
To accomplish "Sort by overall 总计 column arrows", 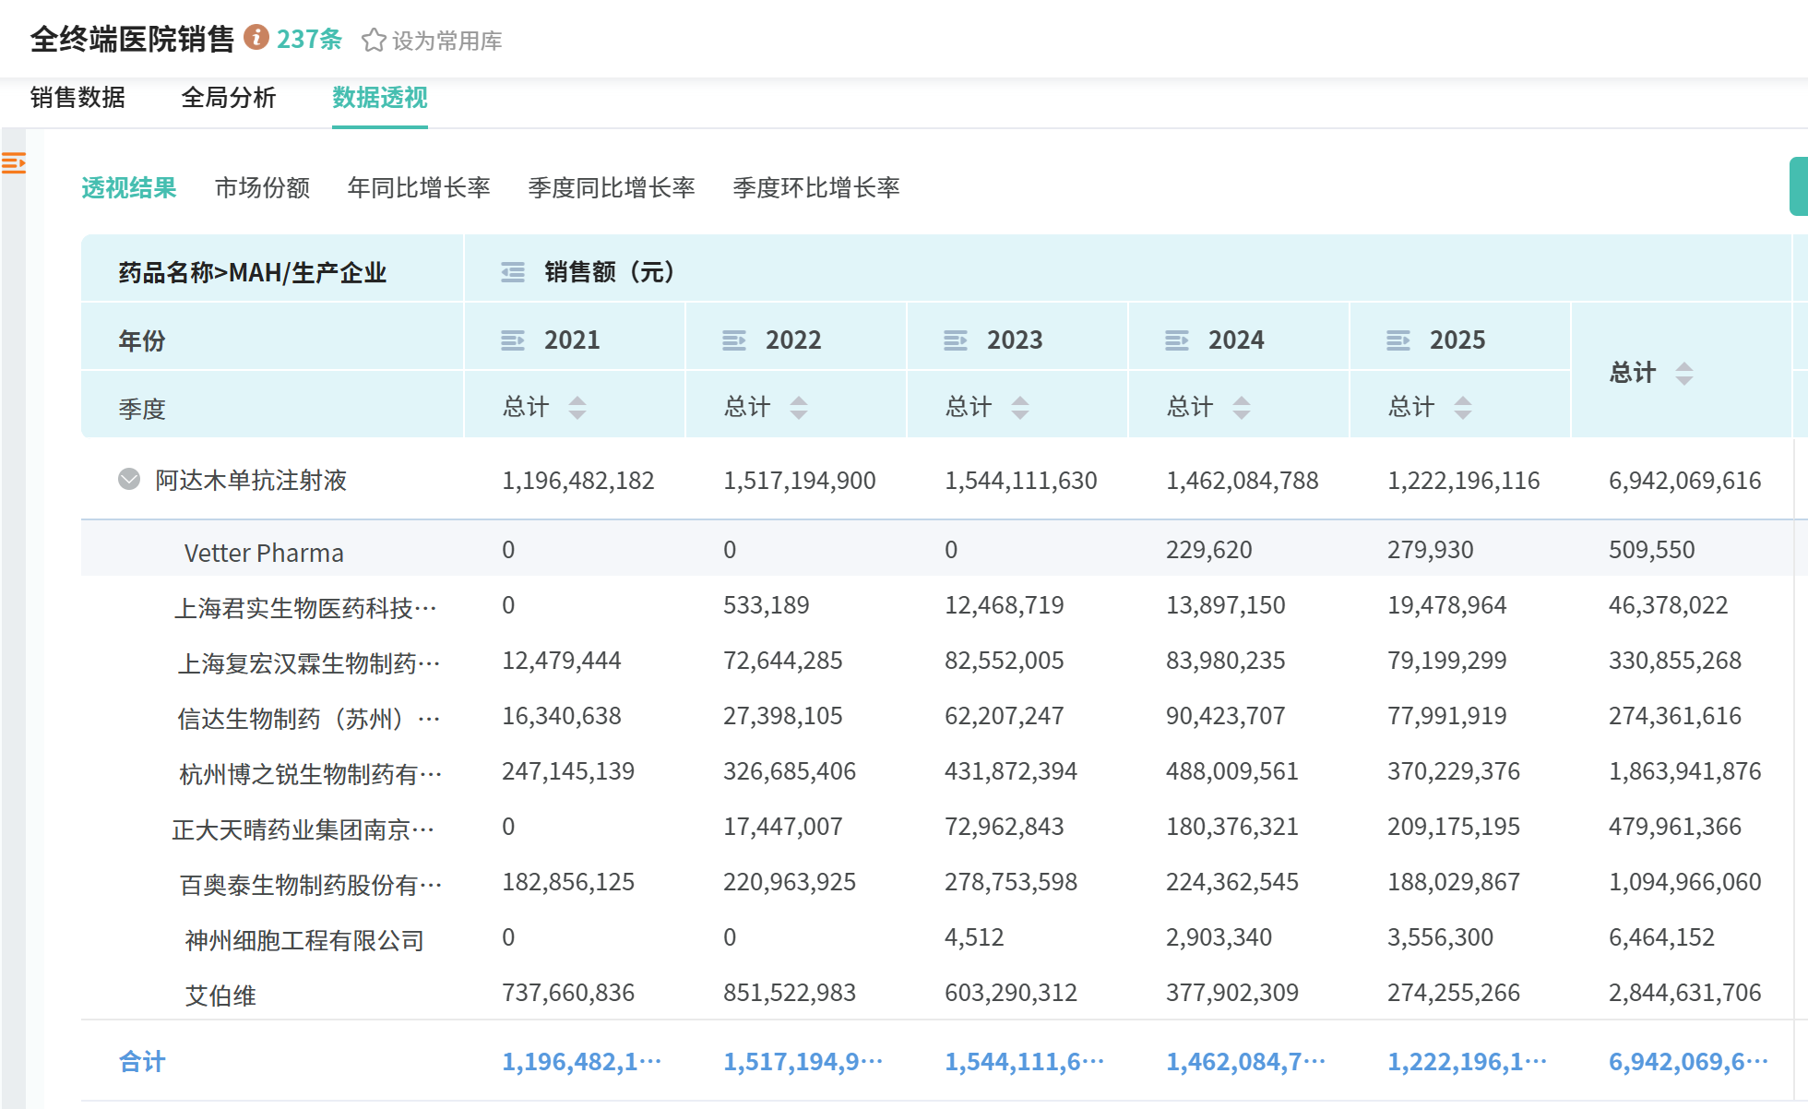I will click(x=1684, y=373).
